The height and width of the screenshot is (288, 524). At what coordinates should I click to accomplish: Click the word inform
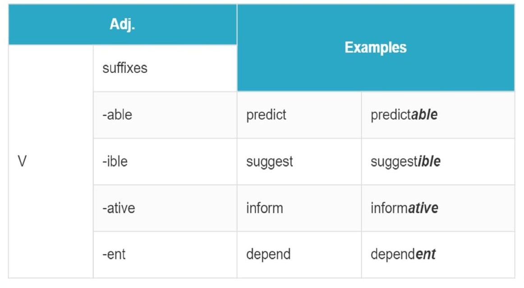point(264,208)
